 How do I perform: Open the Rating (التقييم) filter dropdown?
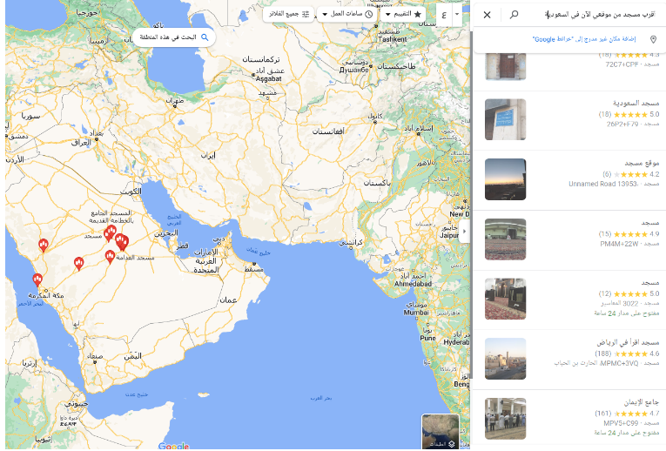point(403,14)
